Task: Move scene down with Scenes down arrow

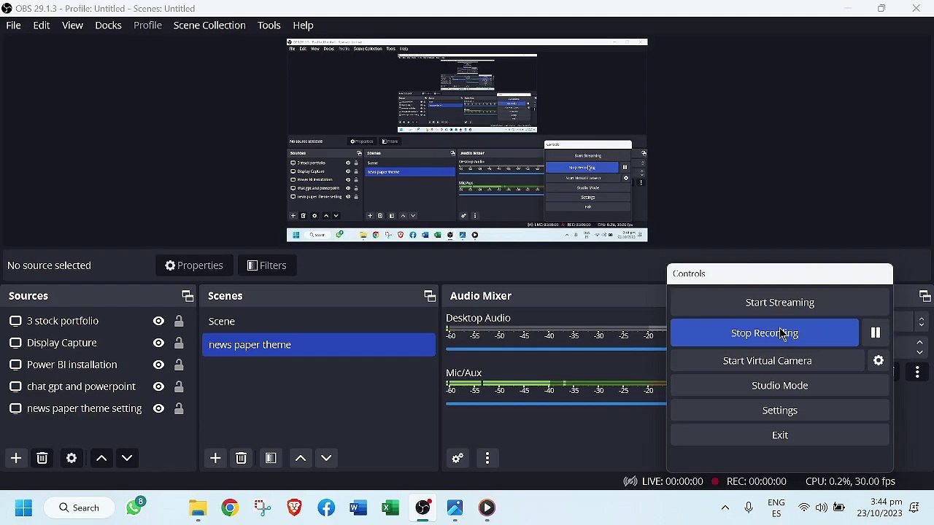Action: (326, 458)
